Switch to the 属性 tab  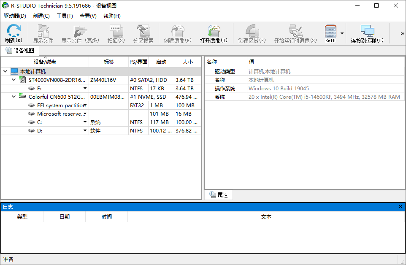pyautogui.click(x=219, y=195)
